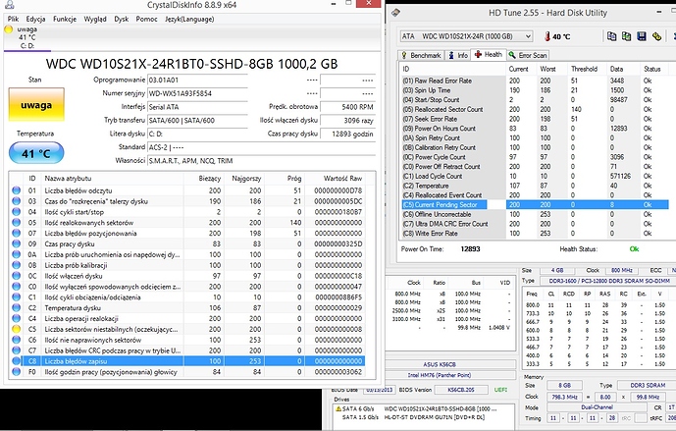Screen dimensions: 676x431
Task: Click status circle of row 07 błędów pozycjonowania
Action: pyautogui.click(x=17, y=233)
